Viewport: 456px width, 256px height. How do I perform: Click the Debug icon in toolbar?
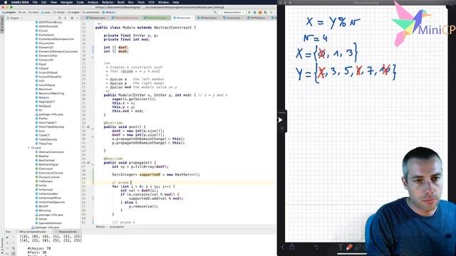point(255,13)
